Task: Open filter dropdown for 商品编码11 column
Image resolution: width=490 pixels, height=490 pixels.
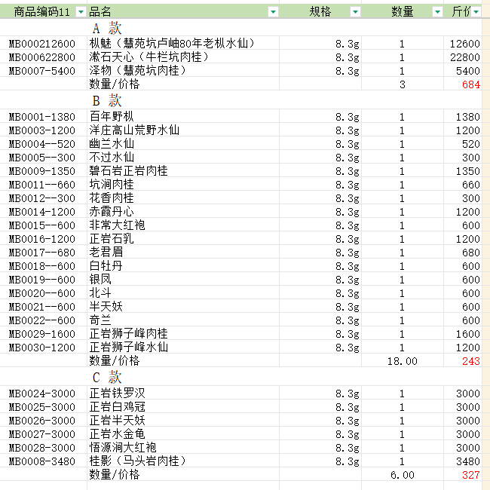Action: [x=81, y=12]
